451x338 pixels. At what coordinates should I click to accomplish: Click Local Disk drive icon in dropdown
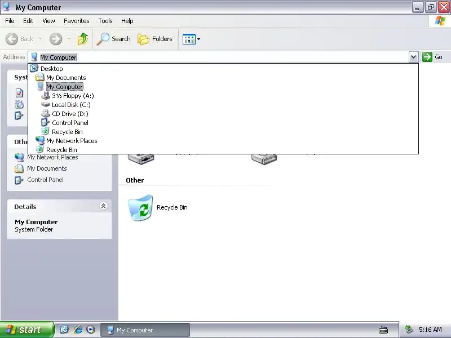(46, 104)
